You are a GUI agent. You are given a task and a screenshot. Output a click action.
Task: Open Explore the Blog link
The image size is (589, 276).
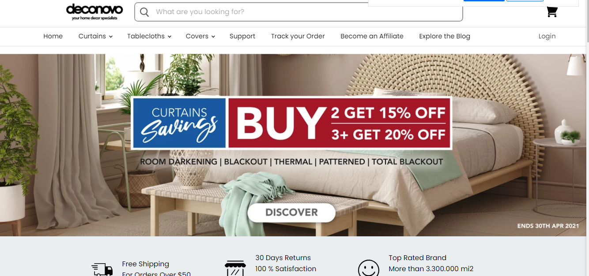tap(445, 36)
